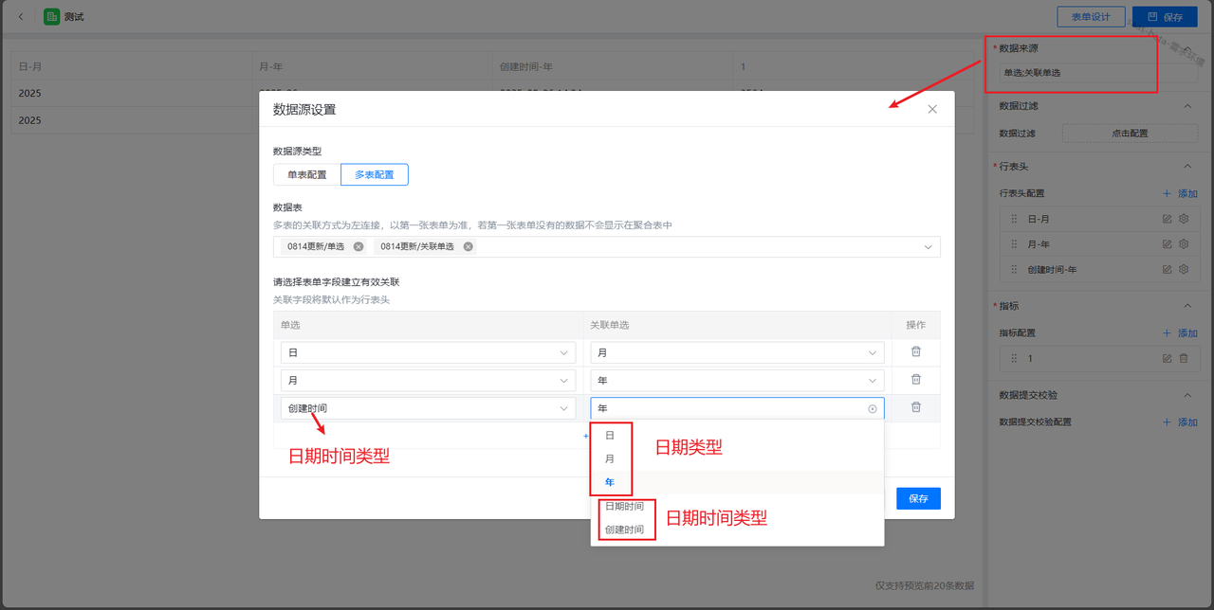This screenshot has height=610, width=1214.
Task: Delete the 月-年 association row
Action: 915,380
